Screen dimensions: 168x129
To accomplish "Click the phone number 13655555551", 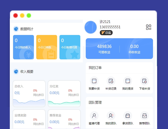I will [x=110, y=27].
